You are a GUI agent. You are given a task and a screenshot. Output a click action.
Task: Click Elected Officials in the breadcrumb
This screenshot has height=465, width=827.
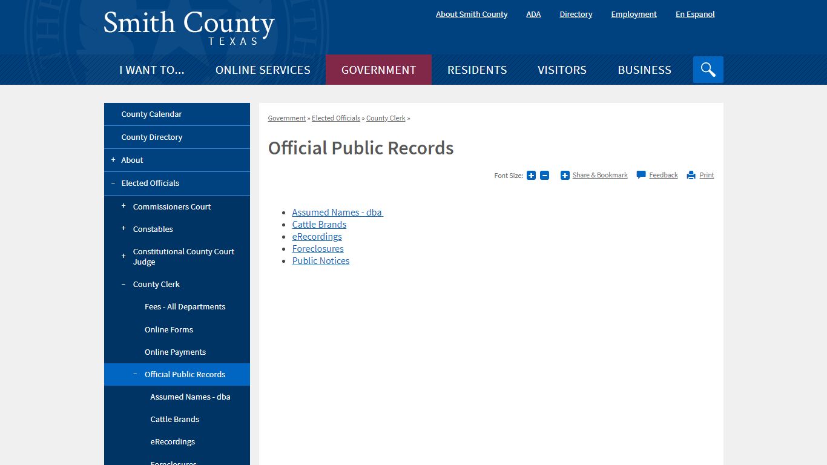click(x=336, y=118)
